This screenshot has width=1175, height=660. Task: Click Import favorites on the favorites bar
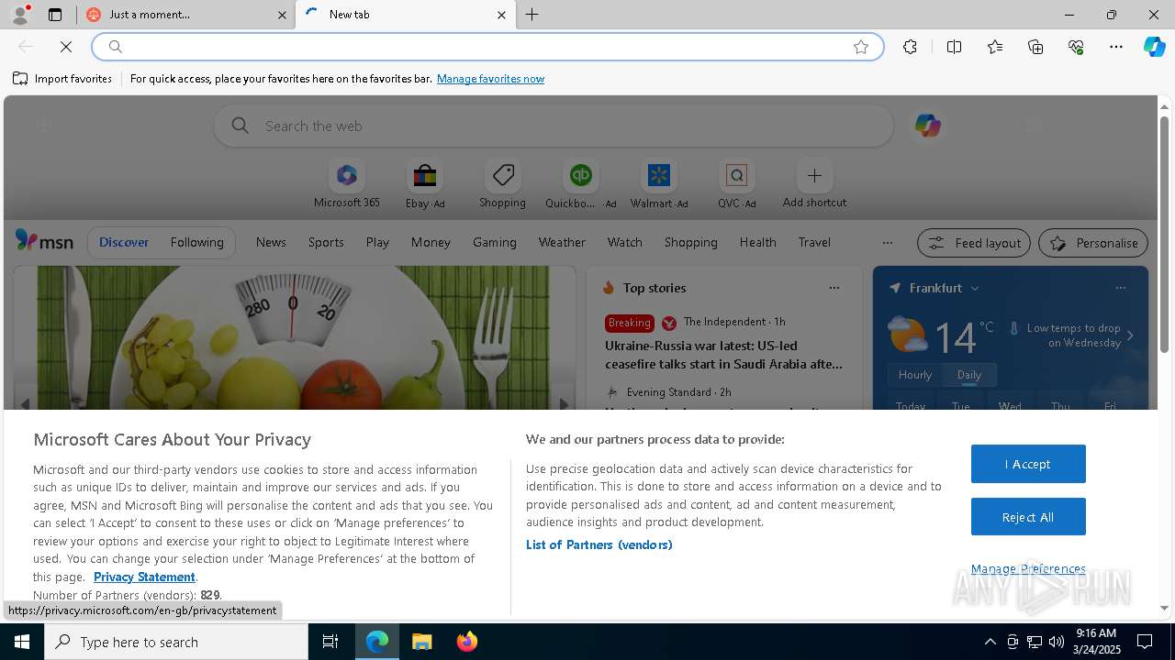point(62,79)
